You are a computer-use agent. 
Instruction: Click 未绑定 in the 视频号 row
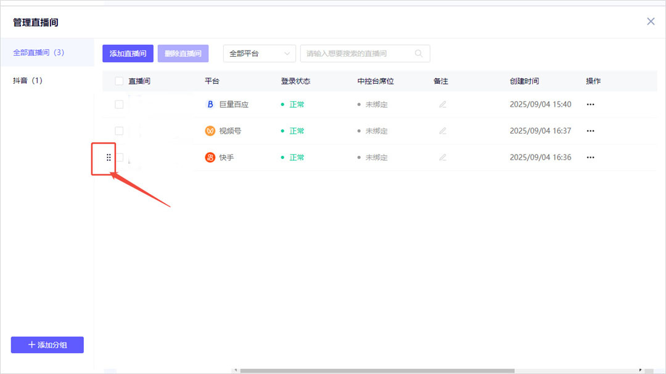click(x=376, y=131)
